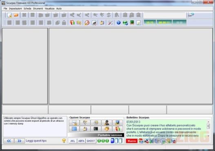Open the File menu

(x=5, y=9)
